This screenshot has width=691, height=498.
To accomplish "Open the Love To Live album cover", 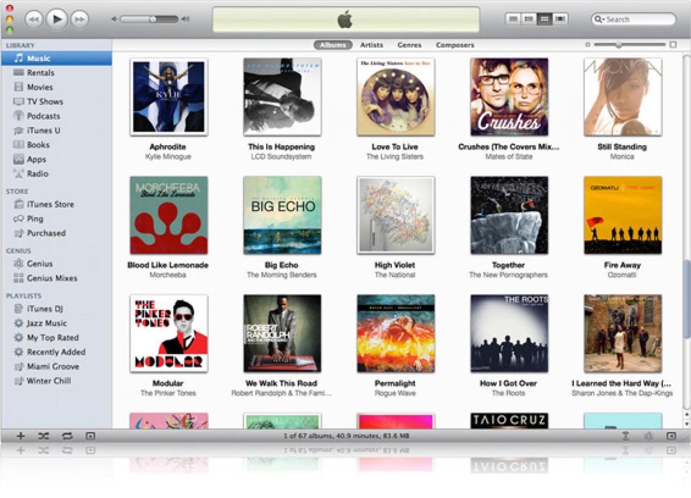I will (x=395, y=97).
